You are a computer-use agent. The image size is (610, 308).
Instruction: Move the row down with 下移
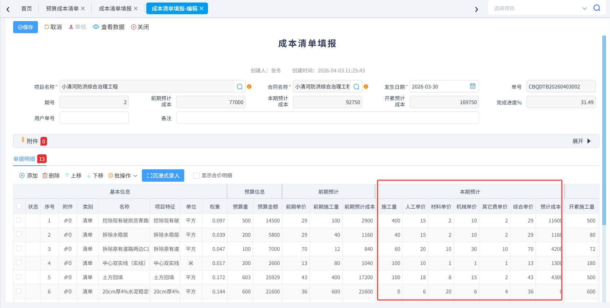(x=95, y=175)
